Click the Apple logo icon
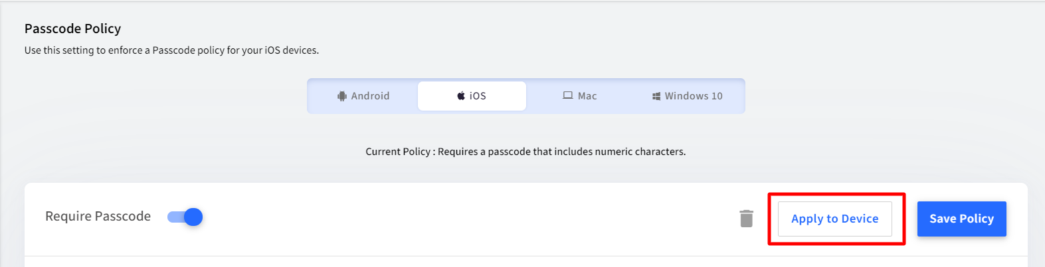This screenshot has width=1045, height=267. point(461,96)
